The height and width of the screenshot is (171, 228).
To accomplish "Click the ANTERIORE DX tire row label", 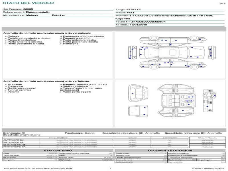I will coord(13,140).
